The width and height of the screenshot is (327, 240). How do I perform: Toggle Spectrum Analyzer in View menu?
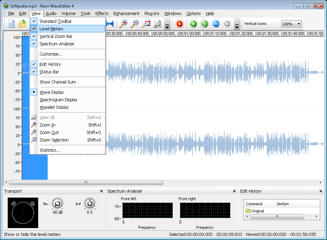[67, 44]
